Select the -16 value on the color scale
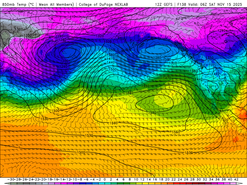 coord(55,179)
